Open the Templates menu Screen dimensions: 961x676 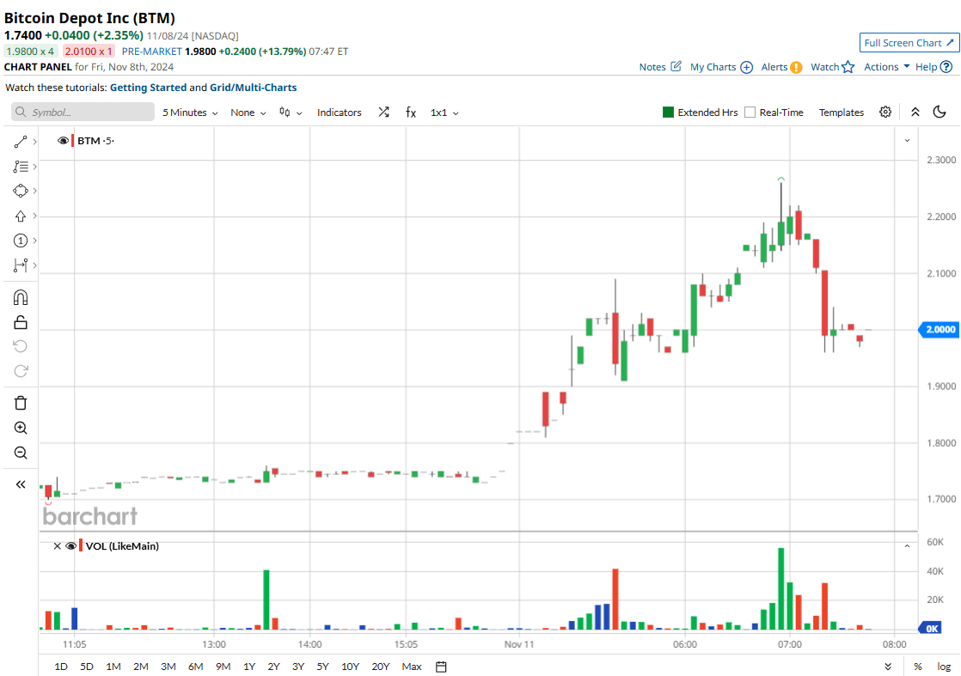tap(842, 113)
